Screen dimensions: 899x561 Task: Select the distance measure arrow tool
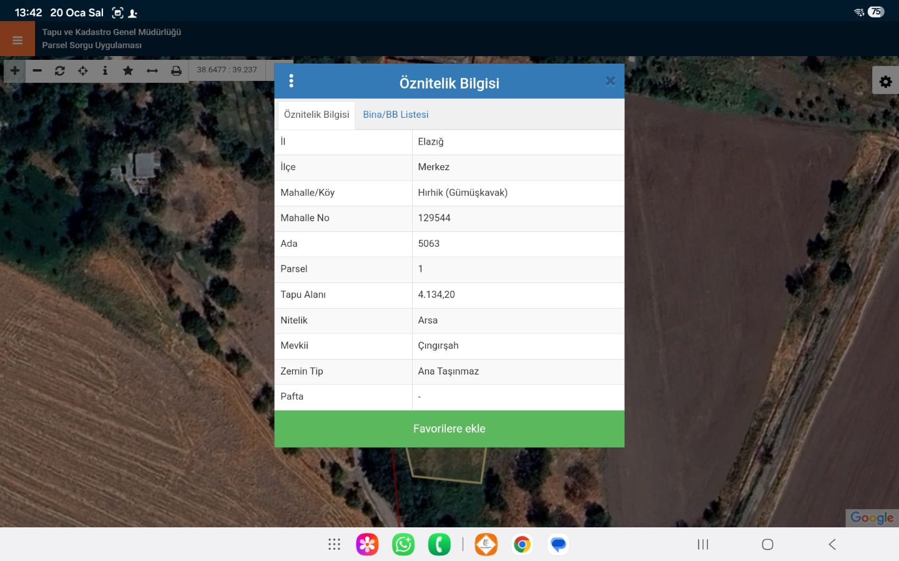click(x=152, y=70)
